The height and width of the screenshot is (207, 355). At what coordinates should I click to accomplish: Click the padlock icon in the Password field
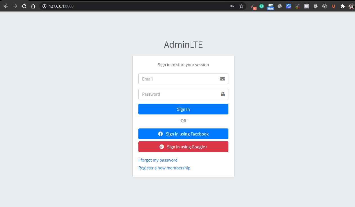pyautogui.click(x=223, y=94)
